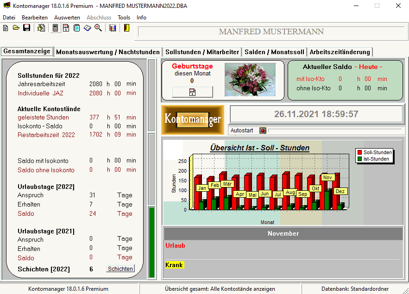This screenshot has width=409, height=294.
Task: Click the Ist-Stunden green legend swatch
Action: click(x=360, y=159)
